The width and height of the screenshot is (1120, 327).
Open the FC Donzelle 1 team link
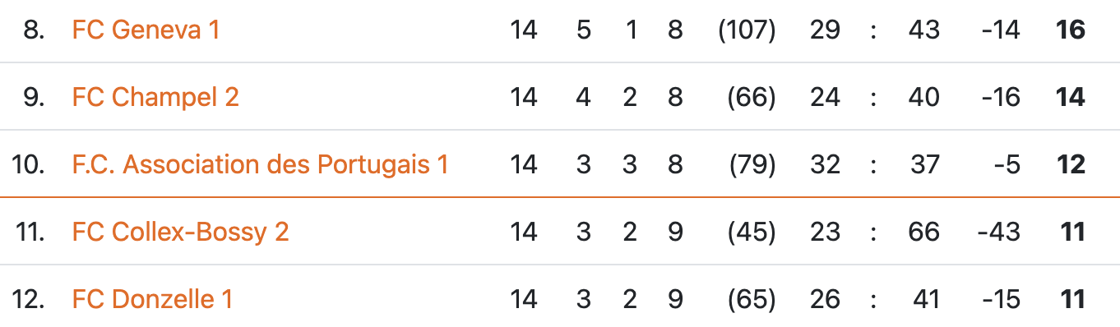[x=152, y=299]
